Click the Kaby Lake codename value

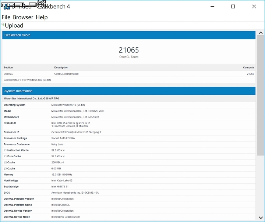pyautogui.click(x=57, y=144)
